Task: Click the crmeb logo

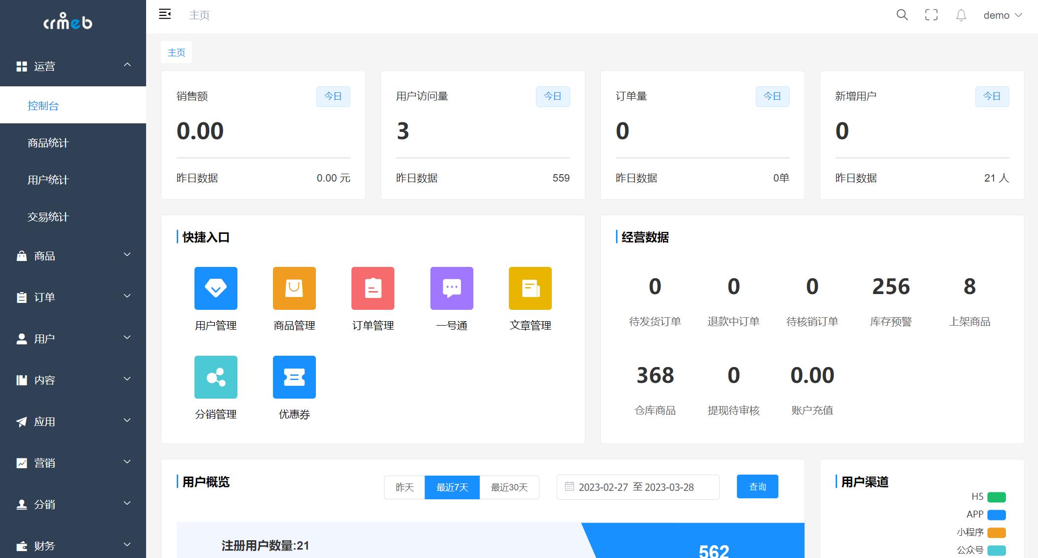Action: tap(68, 21)
